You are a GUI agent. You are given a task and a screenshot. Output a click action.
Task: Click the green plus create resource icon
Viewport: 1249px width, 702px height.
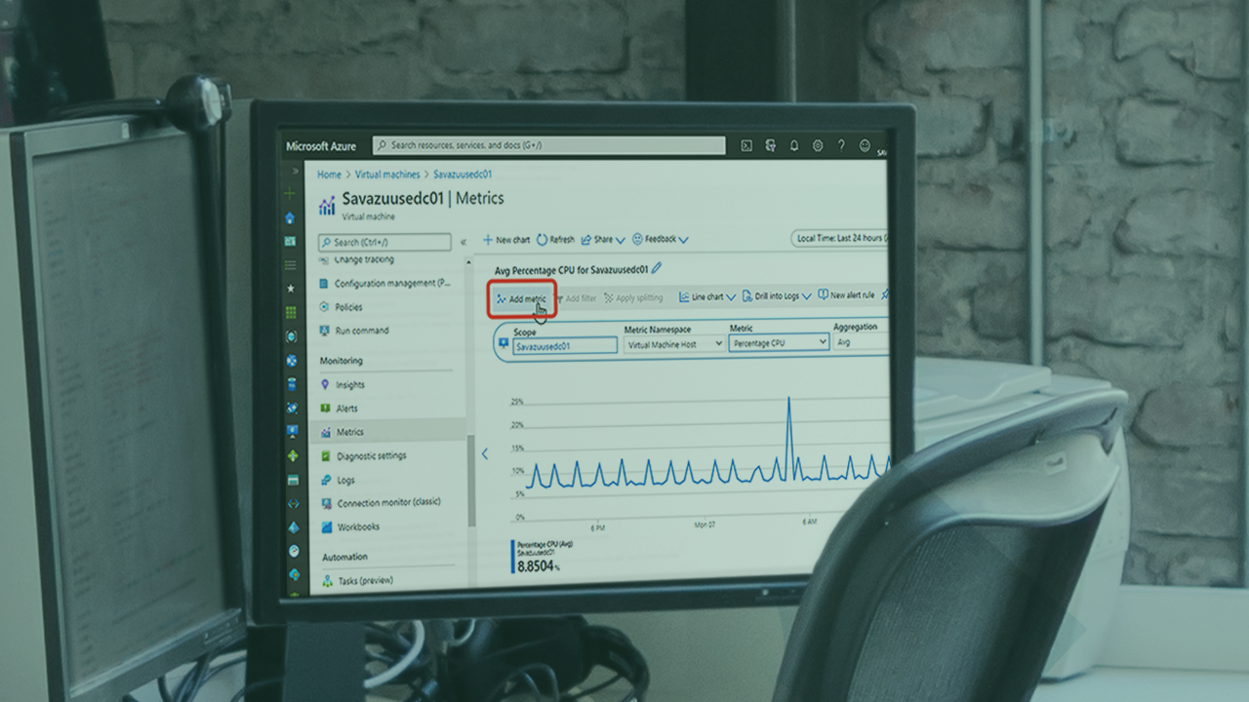(290, 194)
